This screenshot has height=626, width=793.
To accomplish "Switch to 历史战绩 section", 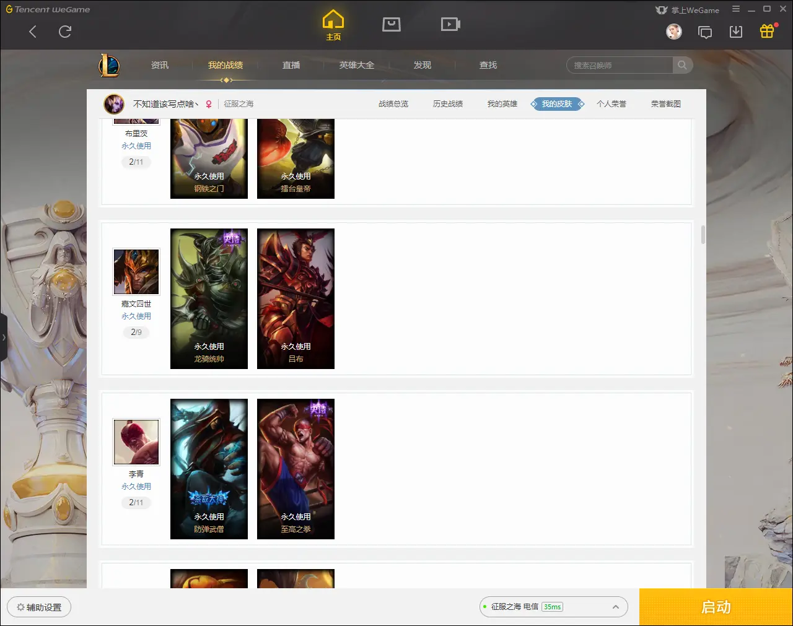I will coord(448,104).
